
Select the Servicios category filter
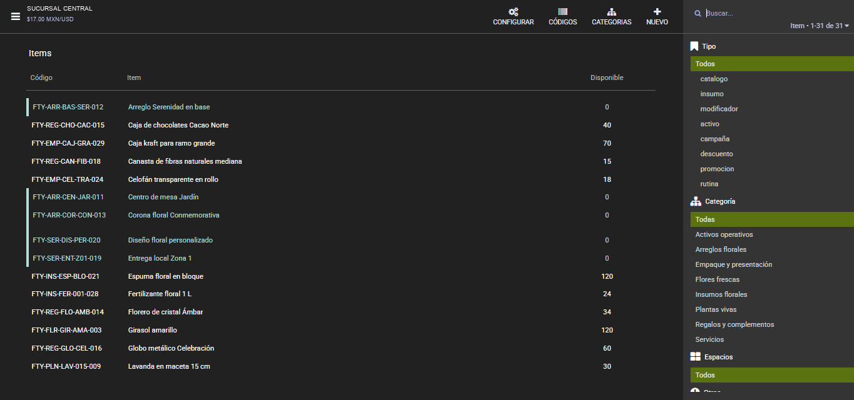pos(709,339)
